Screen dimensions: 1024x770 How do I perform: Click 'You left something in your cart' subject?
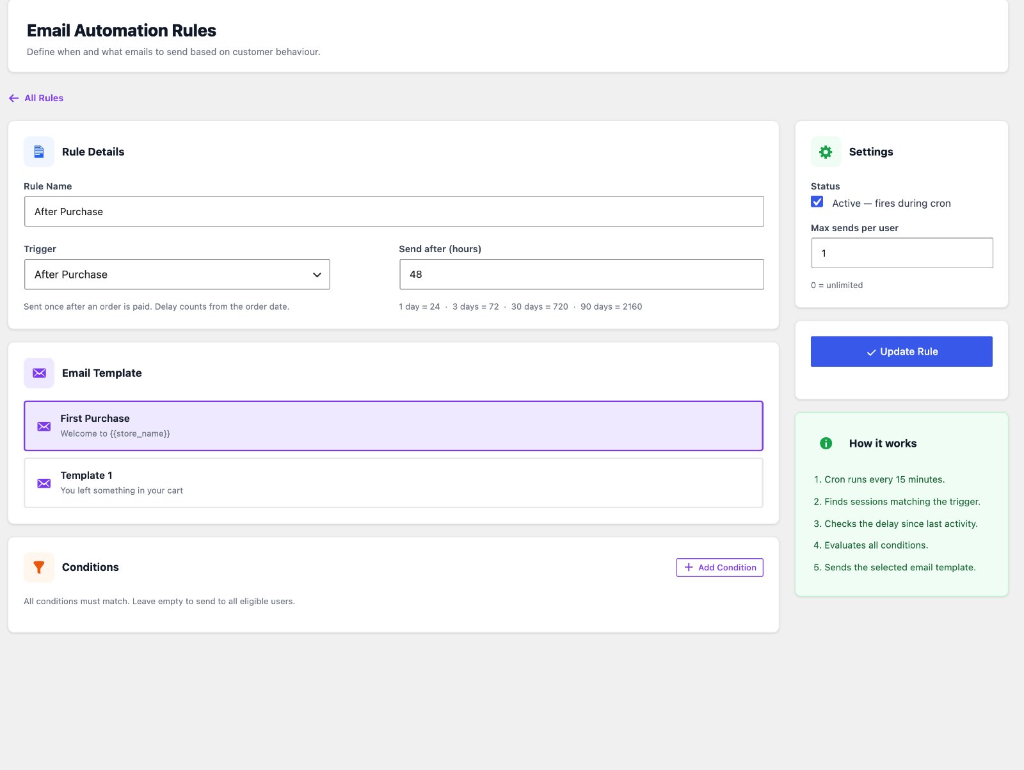pyautogui.click(x=122, y=491)
